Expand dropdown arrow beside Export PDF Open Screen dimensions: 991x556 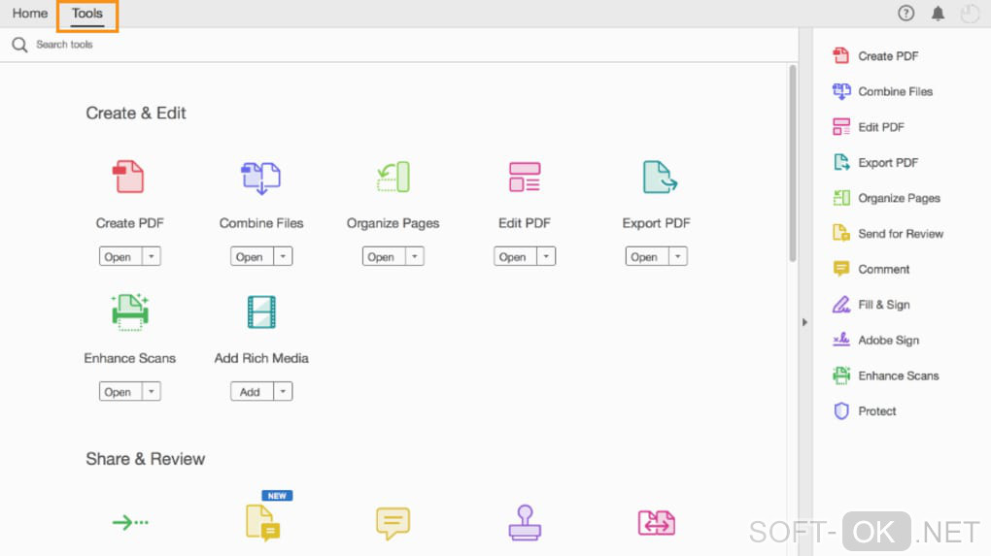[x=677, y=256]
